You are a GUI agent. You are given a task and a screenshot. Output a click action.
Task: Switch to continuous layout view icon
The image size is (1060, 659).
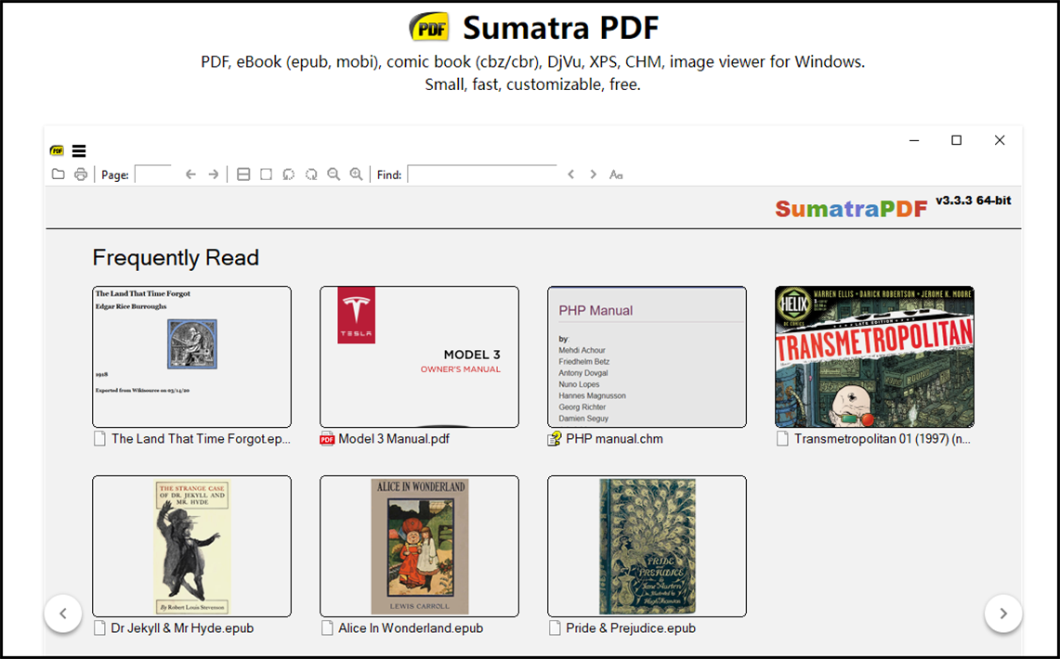tap(243, 174)
